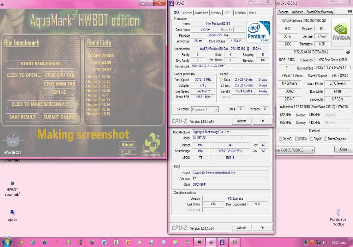Click the green BIOS save icon in GPU-Z
Screen dimensions: 353x247
pyautogui.click(x=348, y=52)
